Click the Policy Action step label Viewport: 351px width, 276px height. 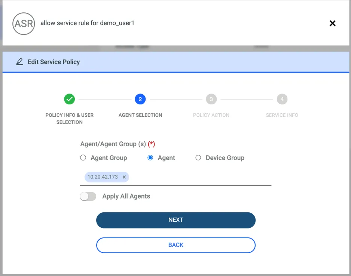pos(211,115)
